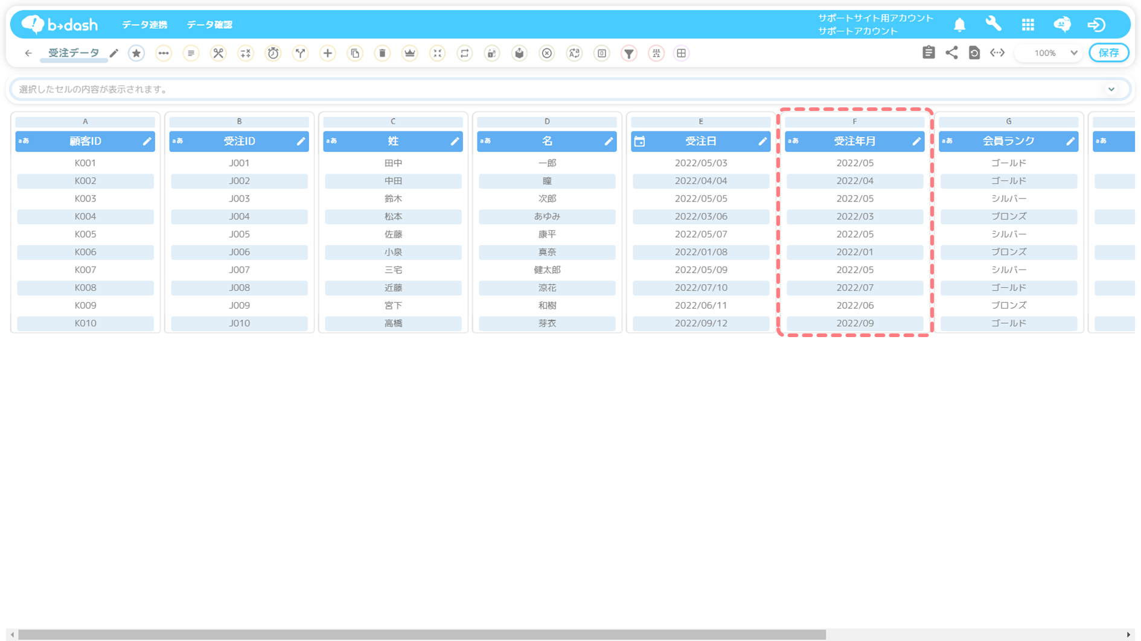Screen dimensions: 1141x641
Task: Open the apps grid launcher
Action: [x=1028, y=25]
